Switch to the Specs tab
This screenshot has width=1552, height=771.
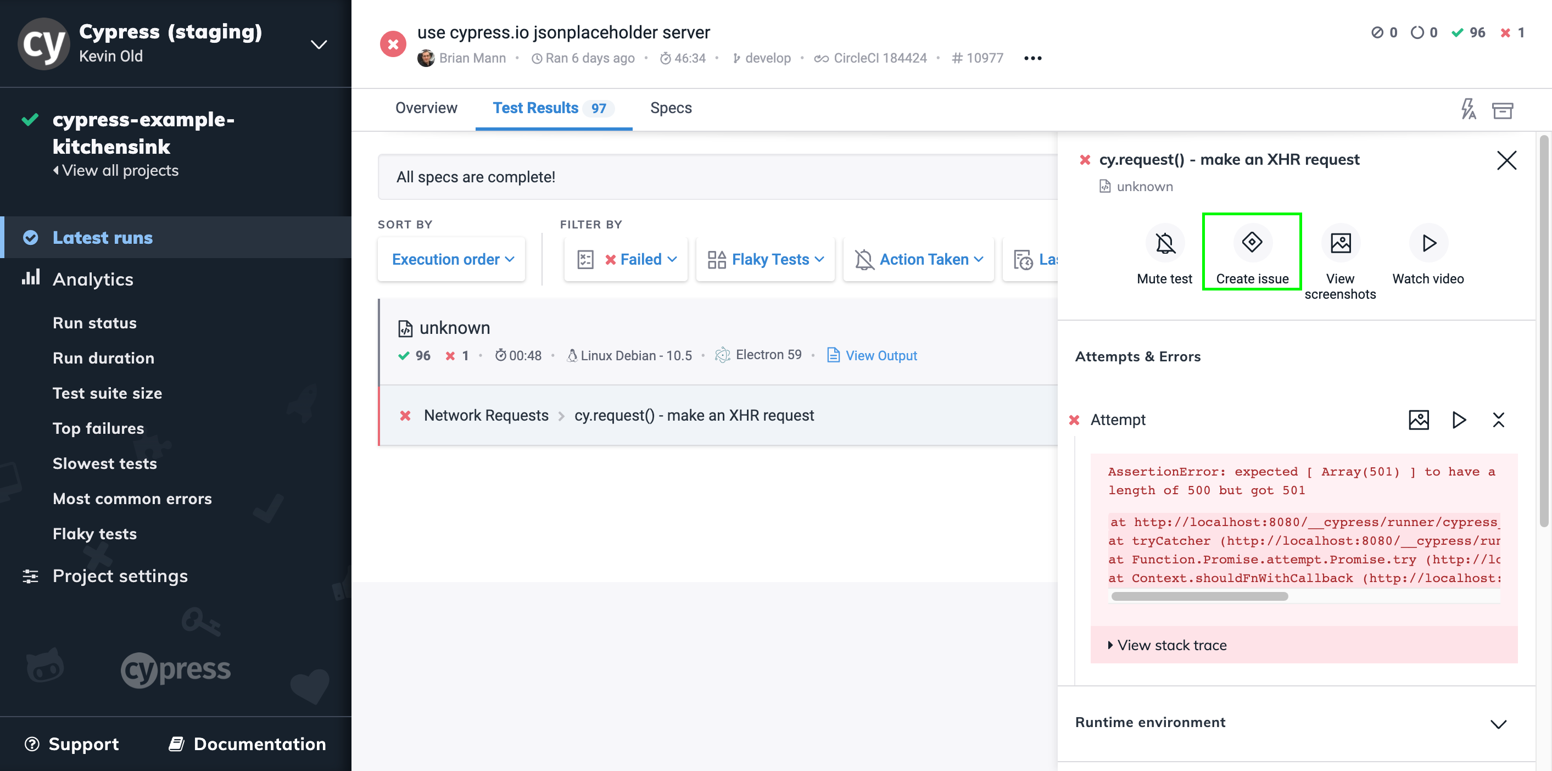point(671,108)
